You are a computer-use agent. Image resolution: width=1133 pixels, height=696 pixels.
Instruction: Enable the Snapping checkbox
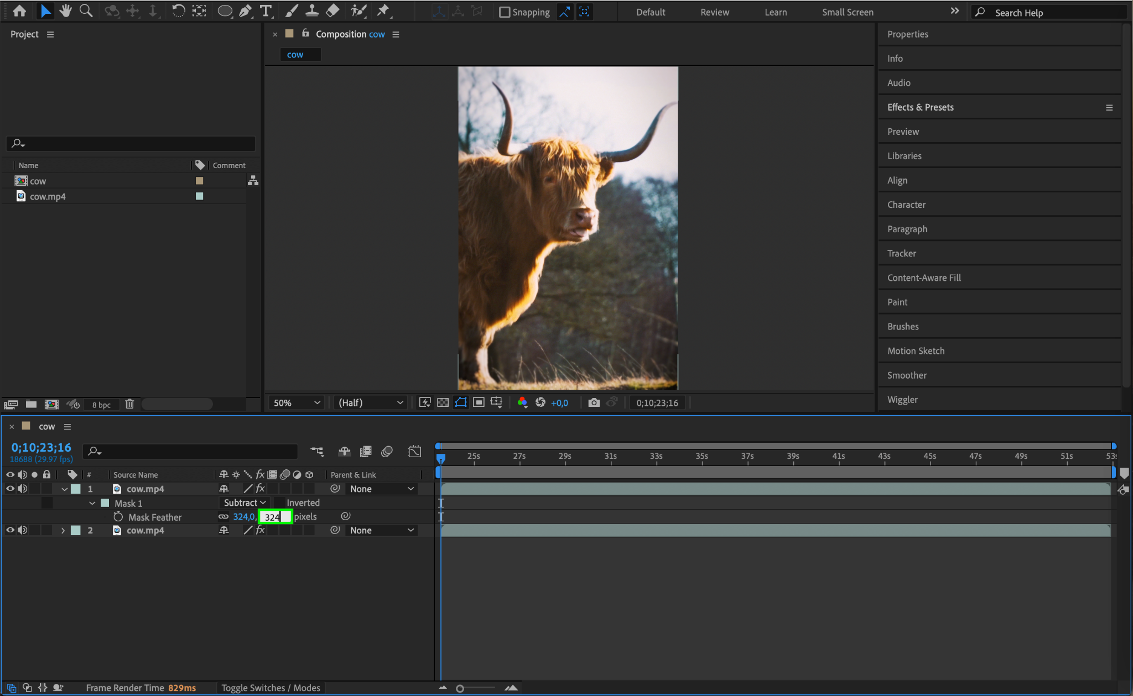[504, 12]
